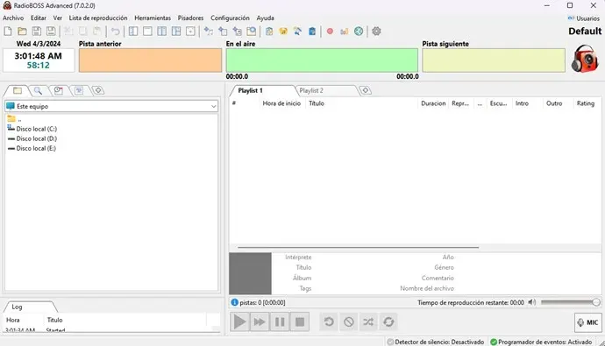Click the Detector de silencio status indicator
Viewport: 605px width, 346px height.
click(x=435, y=342)
